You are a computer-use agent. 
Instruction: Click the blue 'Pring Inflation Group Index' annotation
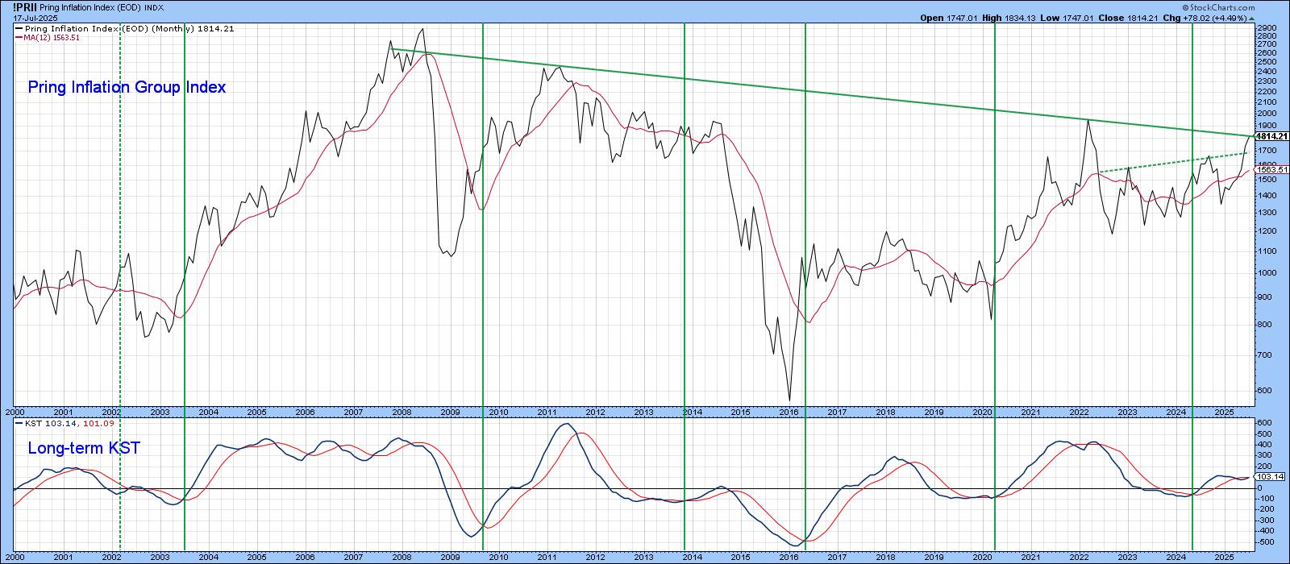pyautogui.click(x=127, y=87)
